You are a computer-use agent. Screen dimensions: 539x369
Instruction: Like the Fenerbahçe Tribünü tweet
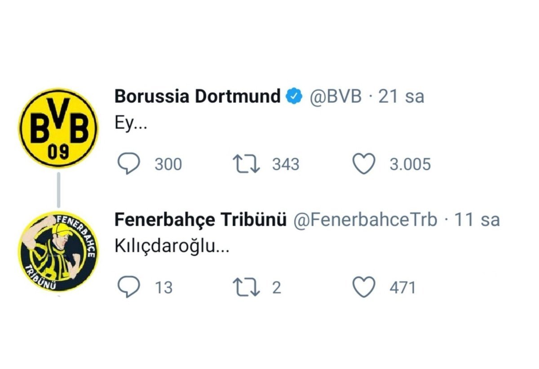(x=364, y=287)
